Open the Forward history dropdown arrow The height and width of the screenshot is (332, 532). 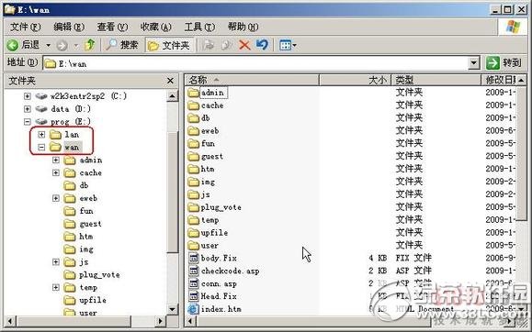point(76,45)
